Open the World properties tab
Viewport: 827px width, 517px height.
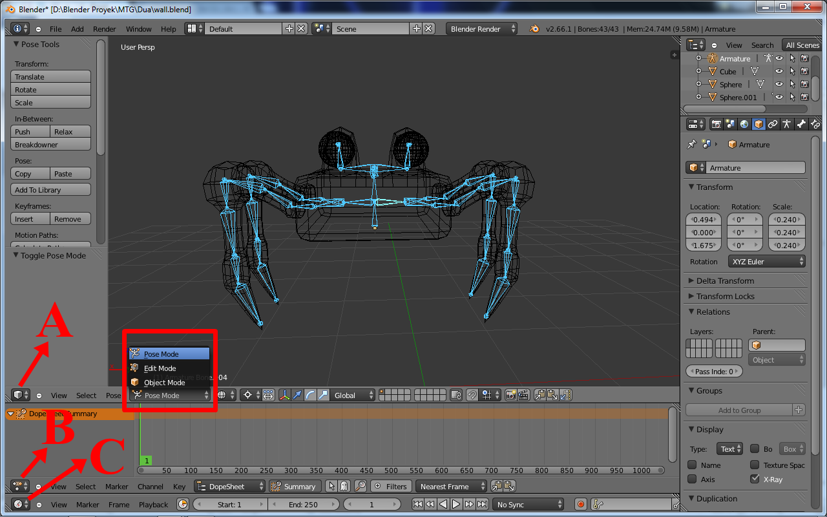[744, 124]
